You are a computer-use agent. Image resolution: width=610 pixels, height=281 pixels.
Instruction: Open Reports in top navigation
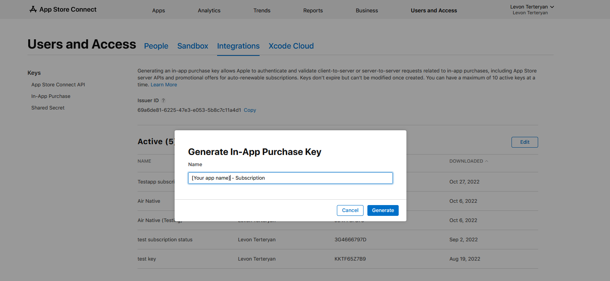[x=313, y=10]
